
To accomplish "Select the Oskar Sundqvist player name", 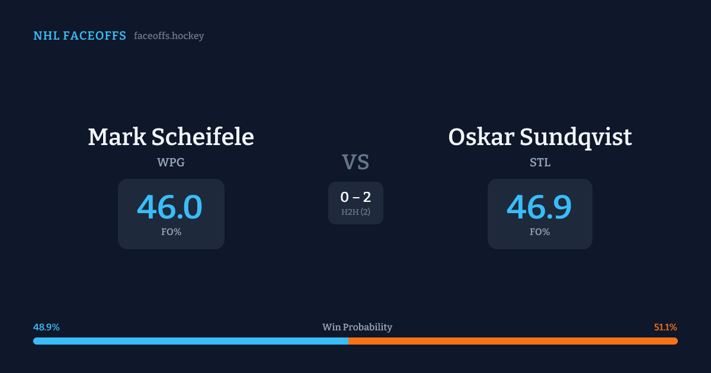I will [540, 137].
